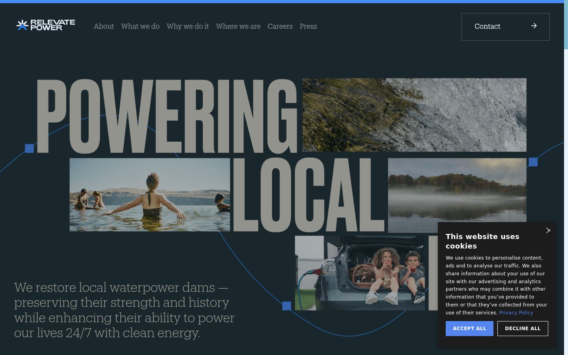
Task: Click the Contact button
Action: [x=506, y=27]
